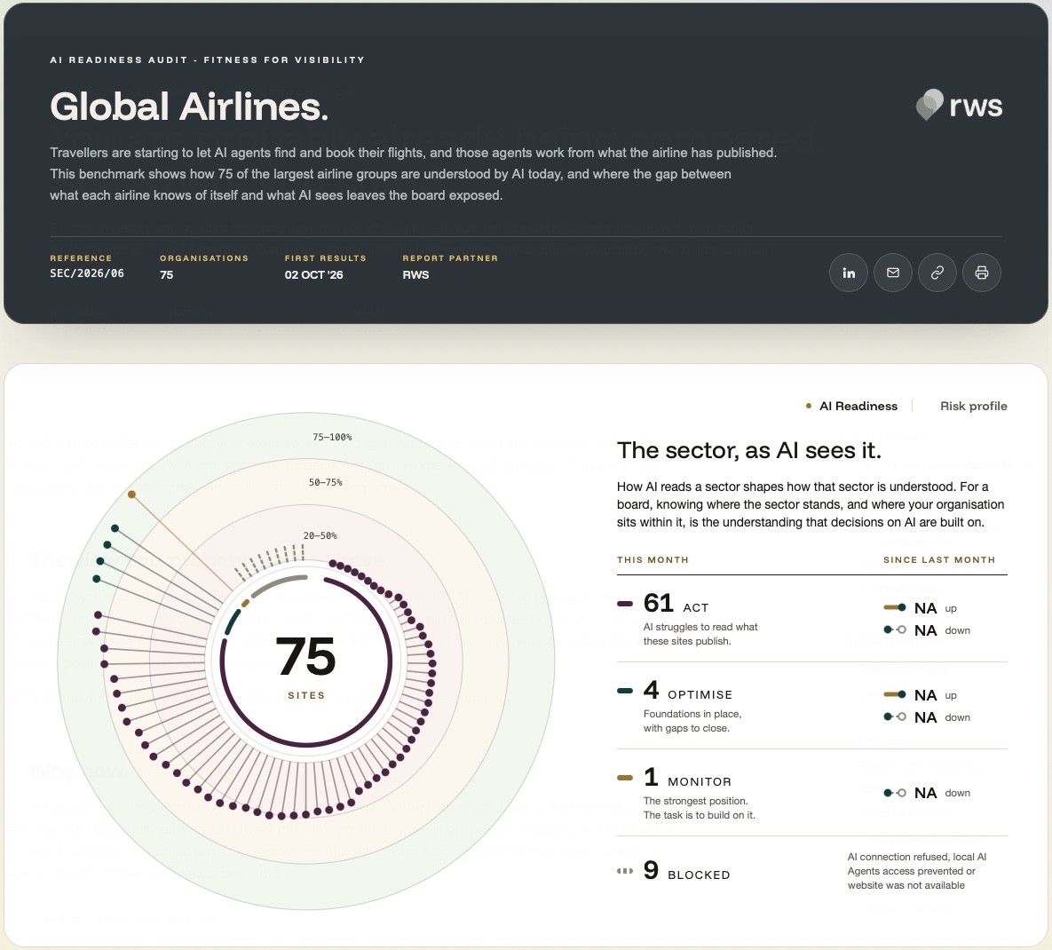Switch to Risk profile tab

(x=974, y=406)
